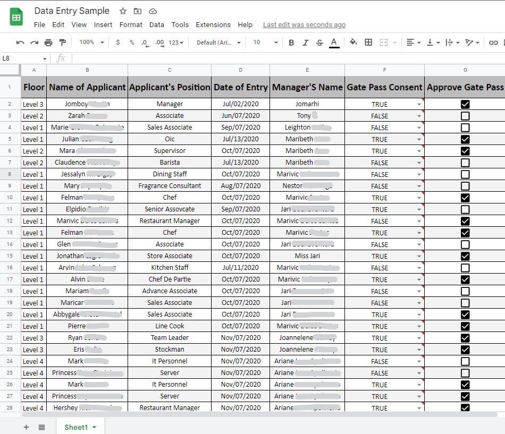Open Text rotation options
Image resolution: width=505 pixels, height=434 pixels.
coord(473,42)
